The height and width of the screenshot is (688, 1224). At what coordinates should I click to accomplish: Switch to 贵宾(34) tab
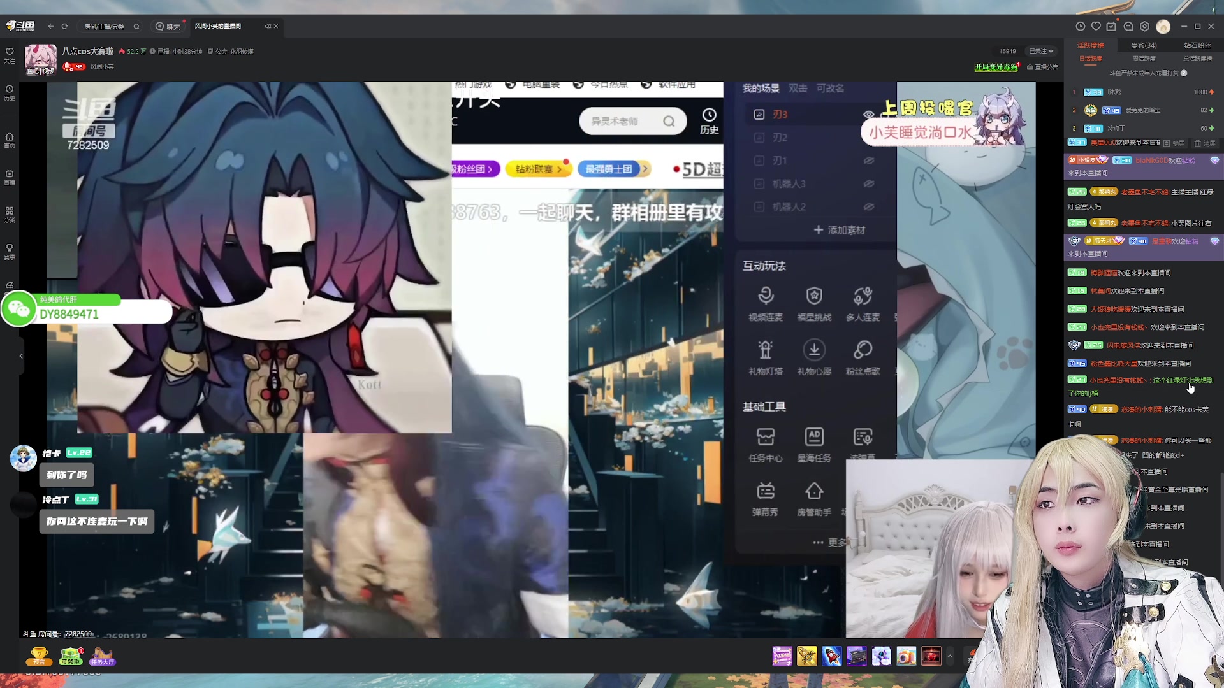[x=1144, y=45]
